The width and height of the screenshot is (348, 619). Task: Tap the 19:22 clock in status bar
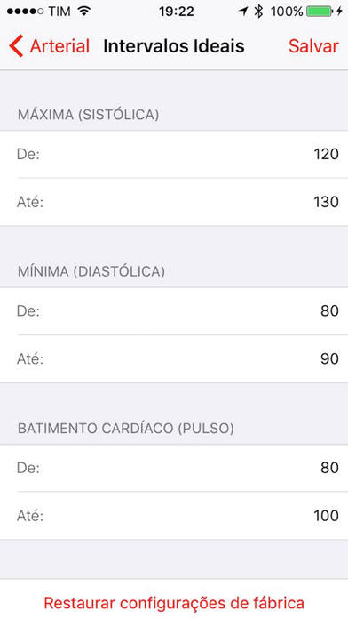tap(176, 12)
